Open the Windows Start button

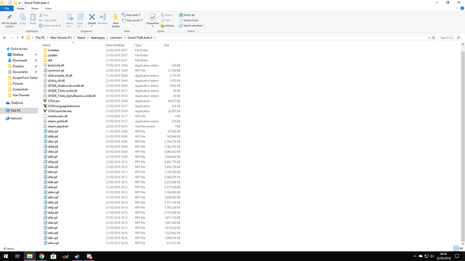tap(5, 256)
